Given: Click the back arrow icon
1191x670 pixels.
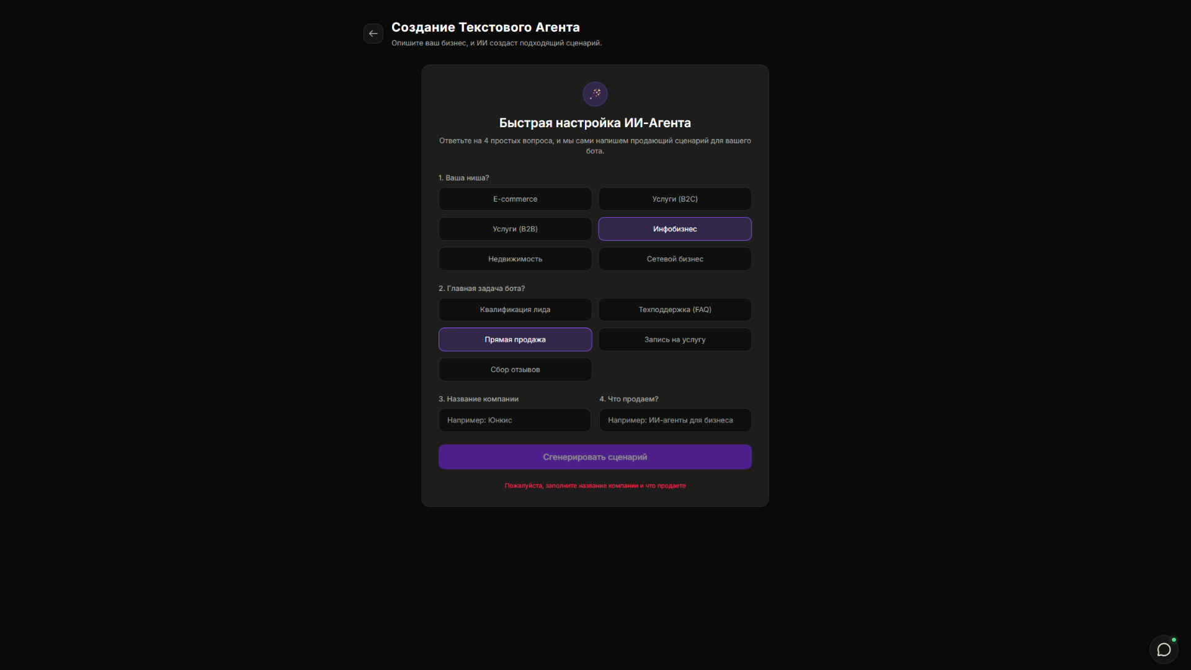Looking at the screenshot, I should pyautogui.click(x=373, y=33).
